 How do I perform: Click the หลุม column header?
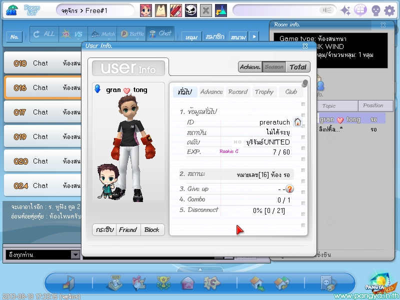point(191,37)
